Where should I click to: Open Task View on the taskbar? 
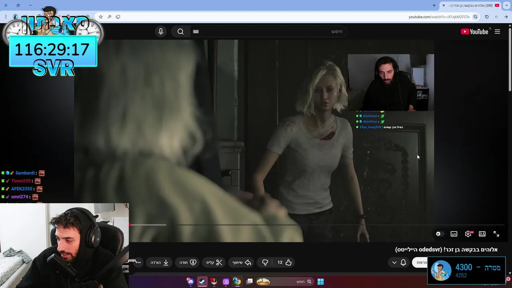coord(249,282)
